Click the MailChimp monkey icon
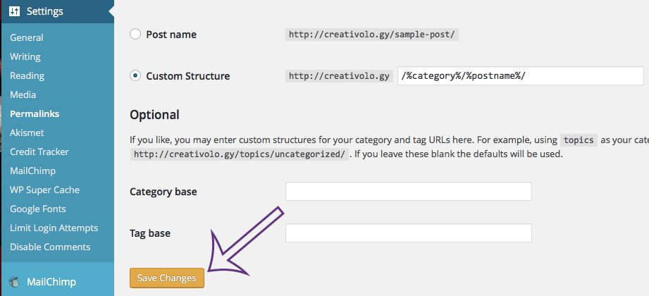 [14, 283]
